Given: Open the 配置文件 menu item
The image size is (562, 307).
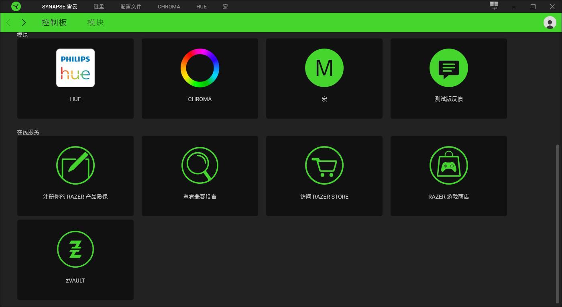Looking at the screenshot, I should pyautogui.click(x=131, y=6).
